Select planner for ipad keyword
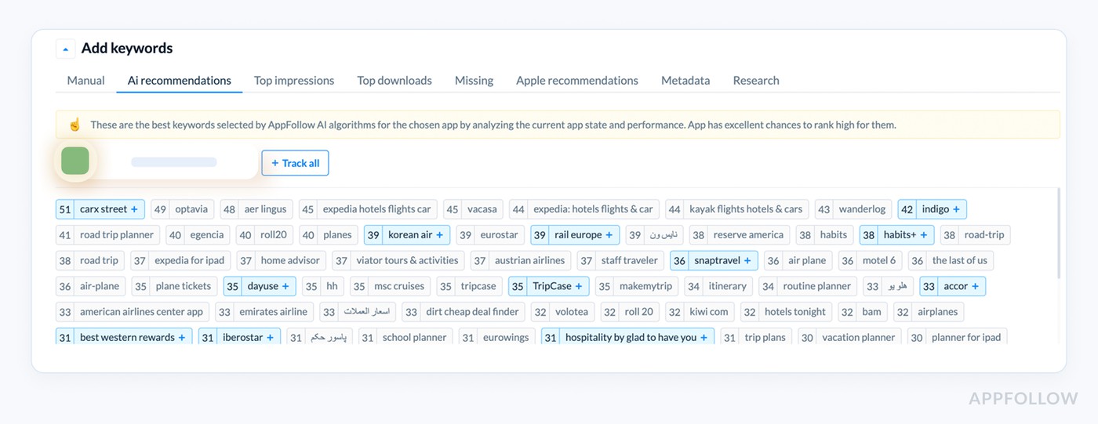This screenshot has width=1098, height=424. [957, 337]
